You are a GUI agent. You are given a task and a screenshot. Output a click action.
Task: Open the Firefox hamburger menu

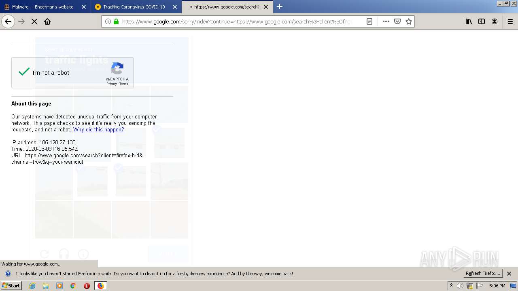pos(510,21)
